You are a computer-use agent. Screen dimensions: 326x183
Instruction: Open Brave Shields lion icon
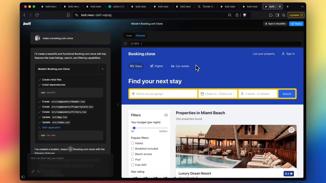point(244,15)
